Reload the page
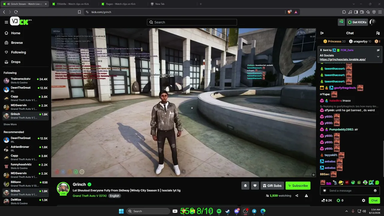Image resolution: width=384 pixels, height=216 pixels. (16, 12)
